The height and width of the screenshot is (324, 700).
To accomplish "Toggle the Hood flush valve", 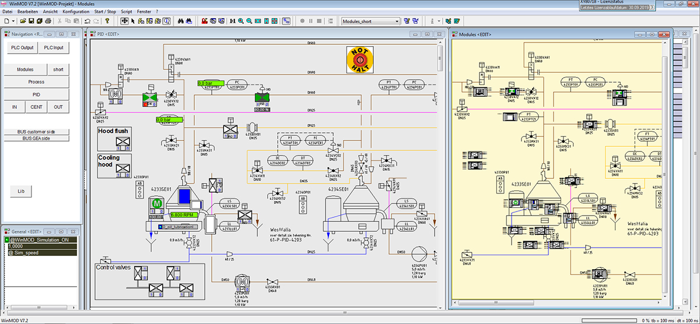I will coord(123,142).
